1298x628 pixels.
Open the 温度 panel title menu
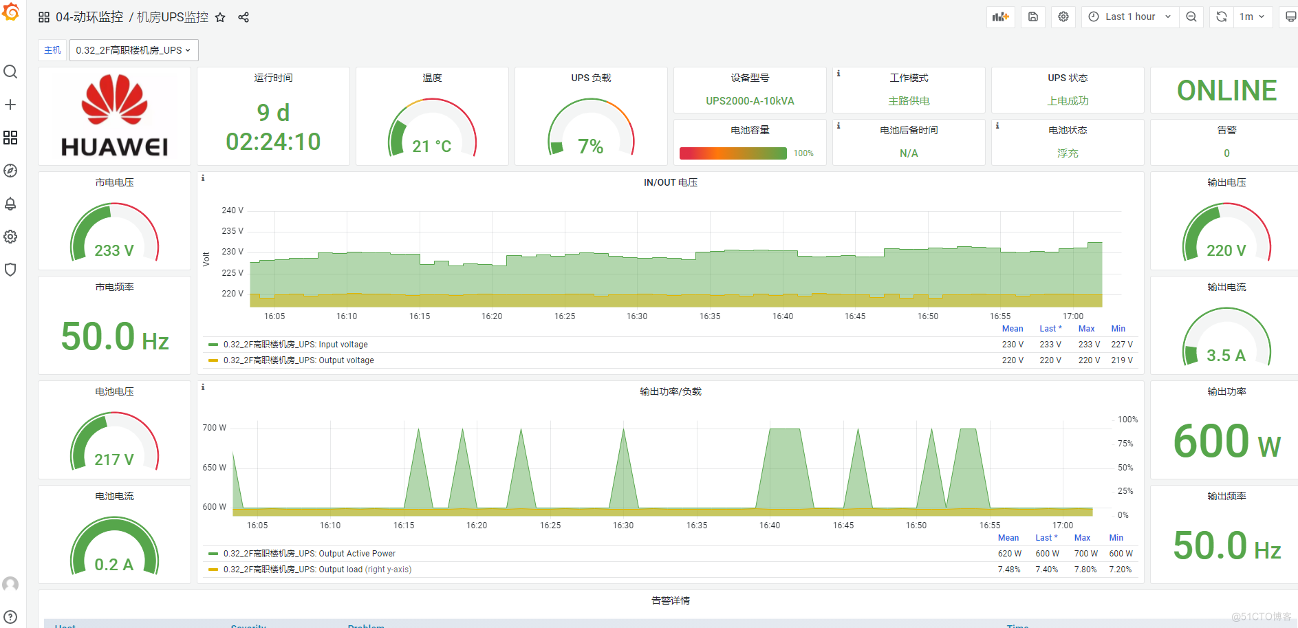pyautogui.click(x=432, y=78)
